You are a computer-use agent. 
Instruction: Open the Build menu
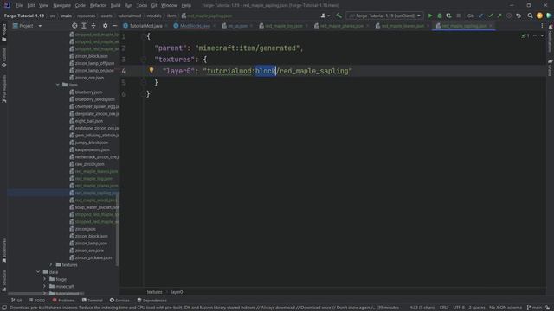tap(115, 5)
